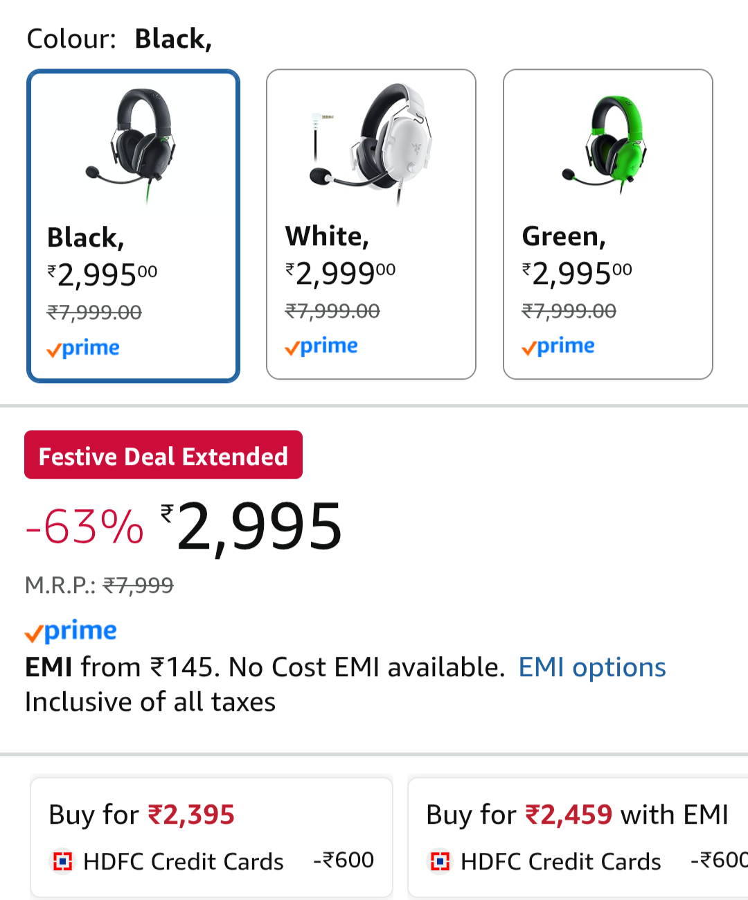Click Prime logo in Green variant card
748x900 pixels.
coord(558,346)
